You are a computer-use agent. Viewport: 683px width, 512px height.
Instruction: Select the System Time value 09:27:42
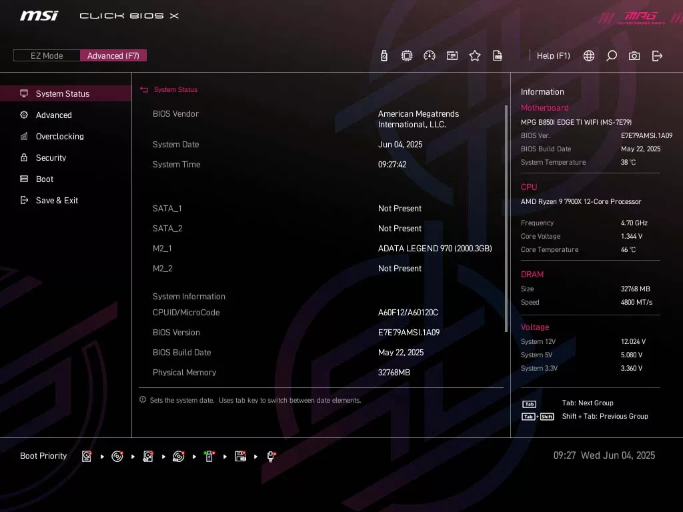392,165
